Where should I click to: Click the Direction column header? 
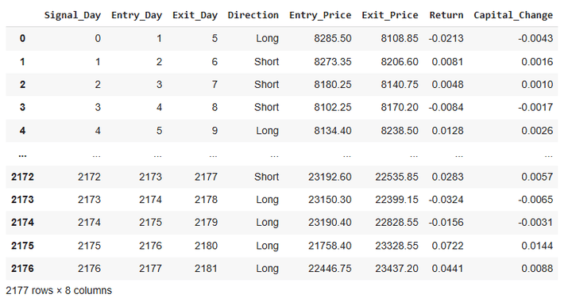(x=253, y=15)
